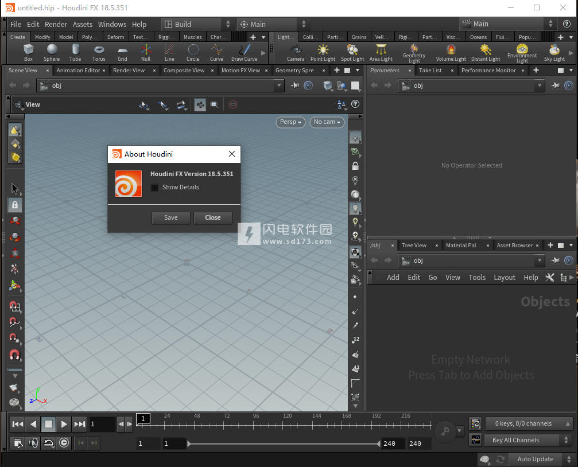Create an Environment Light
This screenshot has height=467, width=578.
[522, 53]
